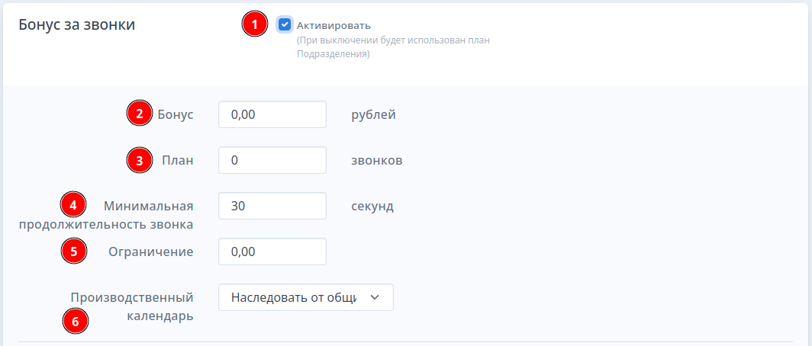Click the Активировать checkbox label text

pyautogui.click(x=334, y=25)
